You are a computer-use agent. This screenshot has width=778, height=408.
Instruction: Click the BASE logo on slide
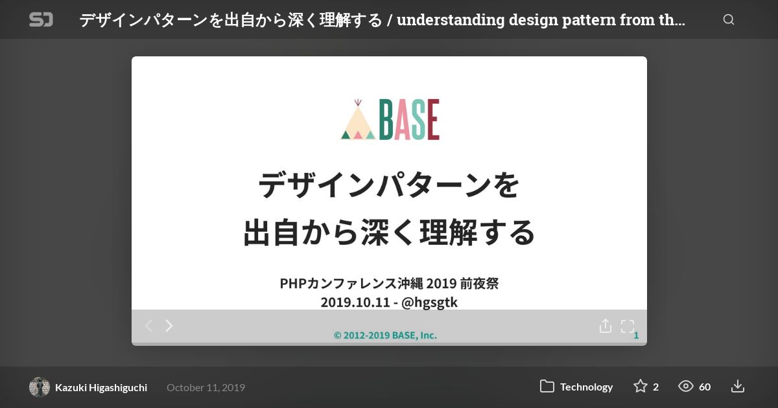(390, 119)
